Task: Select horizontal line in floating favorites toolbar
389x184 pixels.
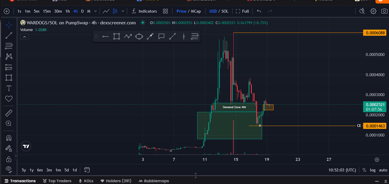Action: pyautogui.click(x=105, y=37)
